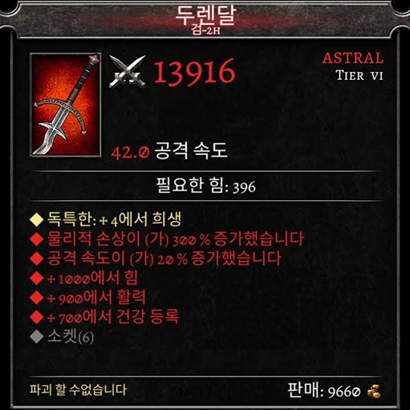Click the red ASTRAL rarity label
Screen dimensions: 410x410
(x=353, y=58)
